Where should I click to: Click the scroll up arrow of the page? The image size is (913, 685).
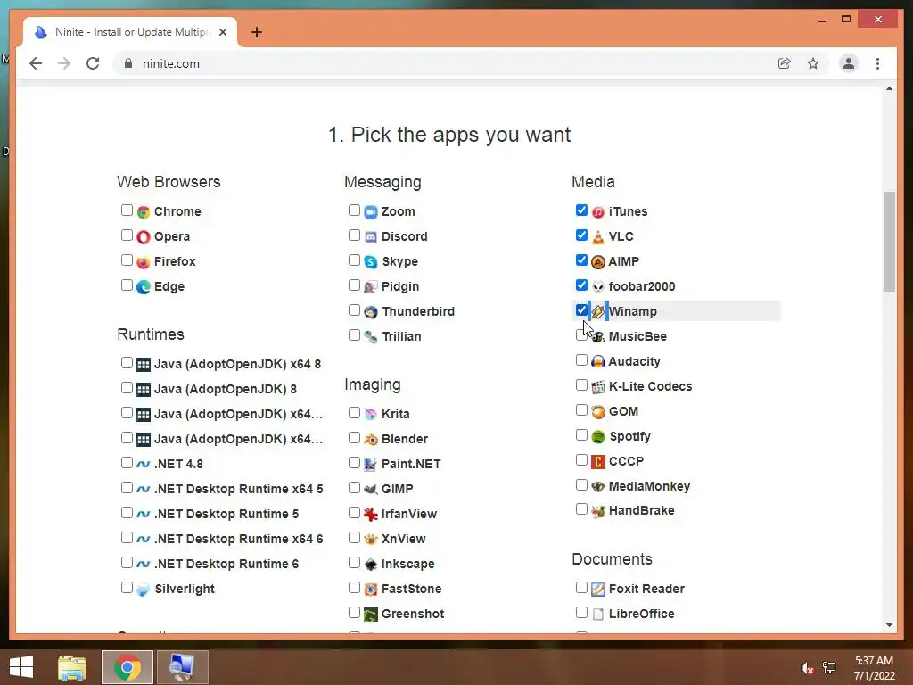tap(889, 89)
